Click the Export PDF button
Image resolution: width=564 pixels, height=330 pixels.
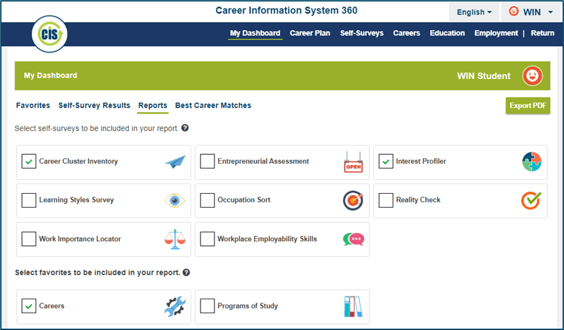(528, 106)
